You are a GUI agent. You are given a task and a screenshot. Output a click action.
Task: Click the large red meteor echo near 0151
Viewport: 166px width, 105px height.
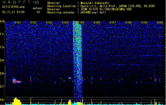tap(16, 81)
